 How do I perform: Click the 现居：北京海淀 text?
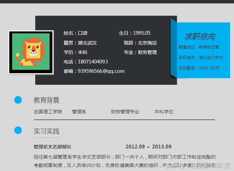[x=140, y=43]
